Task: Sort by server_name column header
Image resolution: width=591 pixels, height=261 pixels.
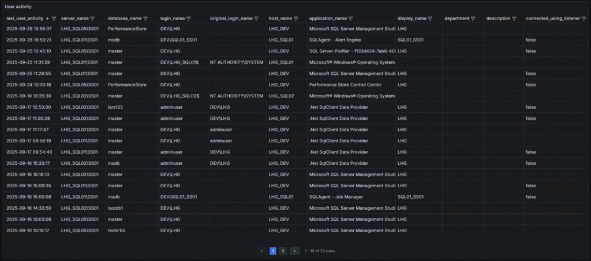Action: pos(75,18)
